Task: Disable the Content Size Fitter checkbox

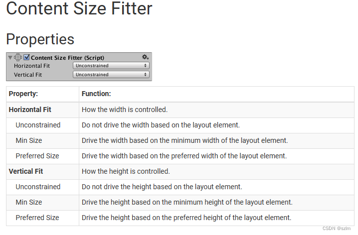Action: click(x=27, y=57)
